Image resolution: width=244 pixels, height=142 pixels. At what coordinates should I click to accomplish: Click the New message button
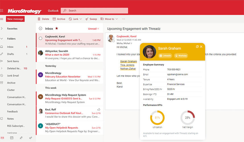[15, 19]
